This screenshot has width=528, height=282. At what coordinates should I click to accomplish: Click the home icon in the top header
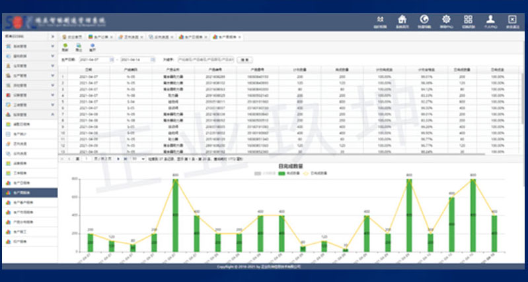pyautogui.click(x=401, y=21)
